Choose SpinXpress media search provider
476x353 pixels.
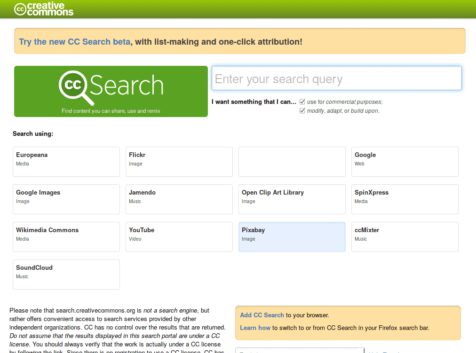(405, 199)
